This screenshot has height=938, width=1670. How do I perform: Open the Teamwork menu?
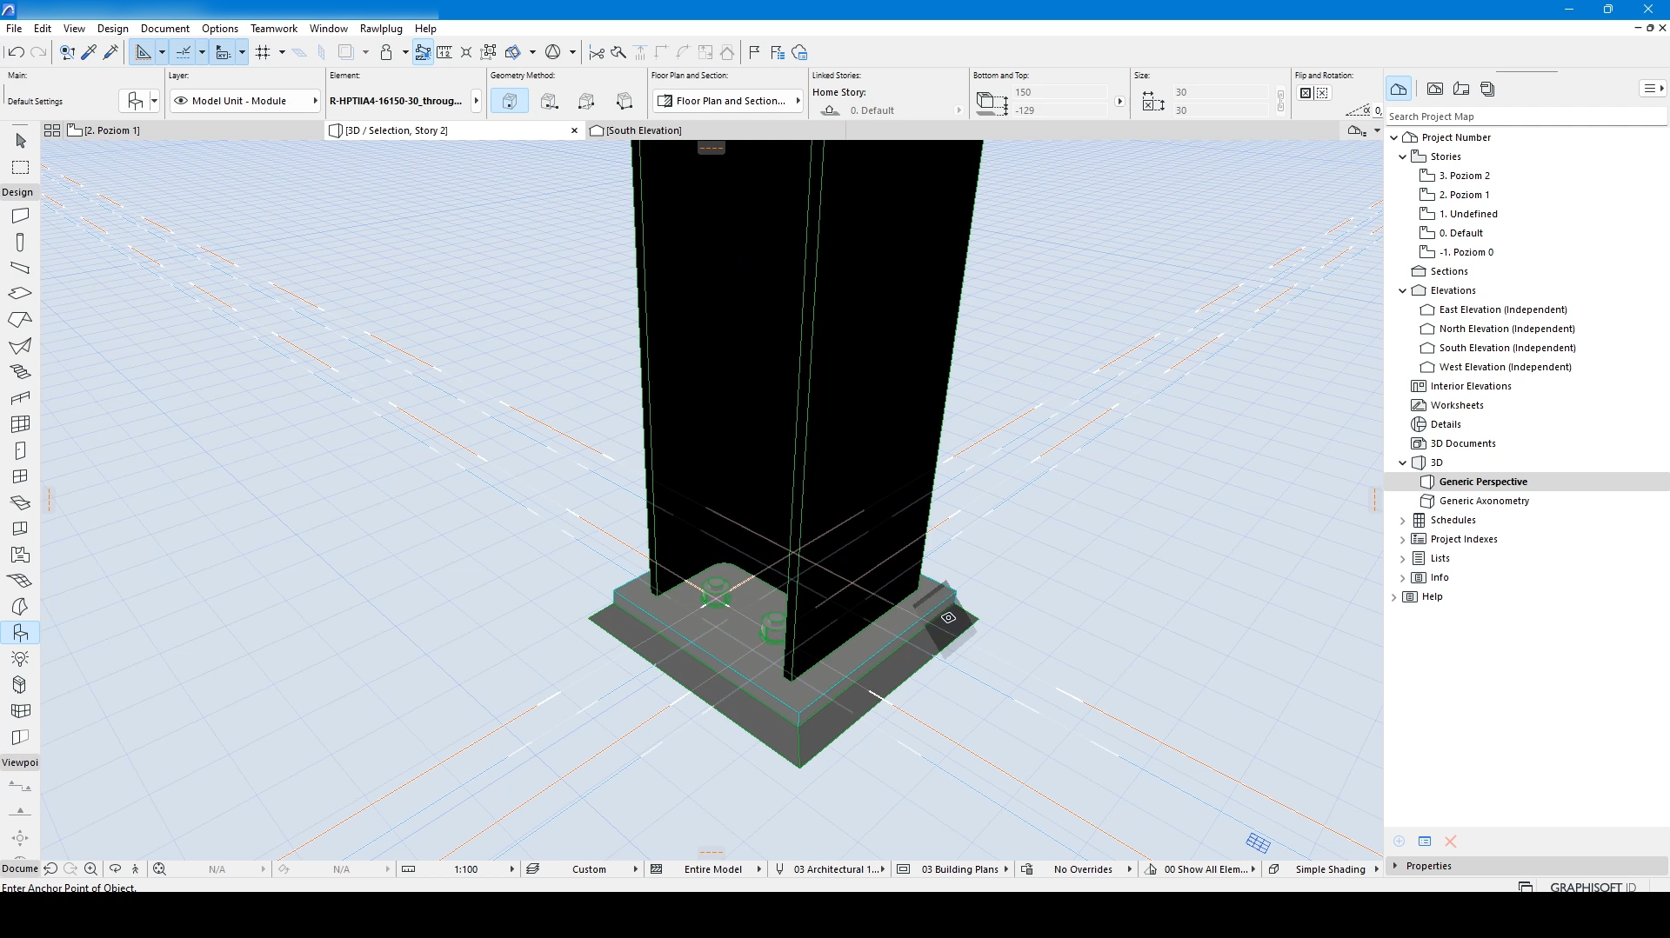point(274,28)
